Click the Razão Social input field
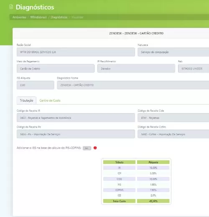Viewport: 209px width, 217px height. (76, 52)
